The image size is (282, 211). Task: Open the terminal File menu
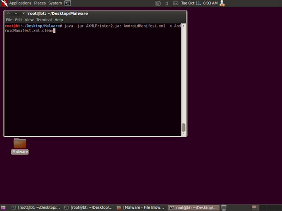(9, 20)
